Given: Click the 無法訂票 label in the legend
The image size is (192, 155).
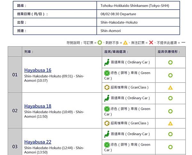Looking at the screenshot, I should coord(138,43).
